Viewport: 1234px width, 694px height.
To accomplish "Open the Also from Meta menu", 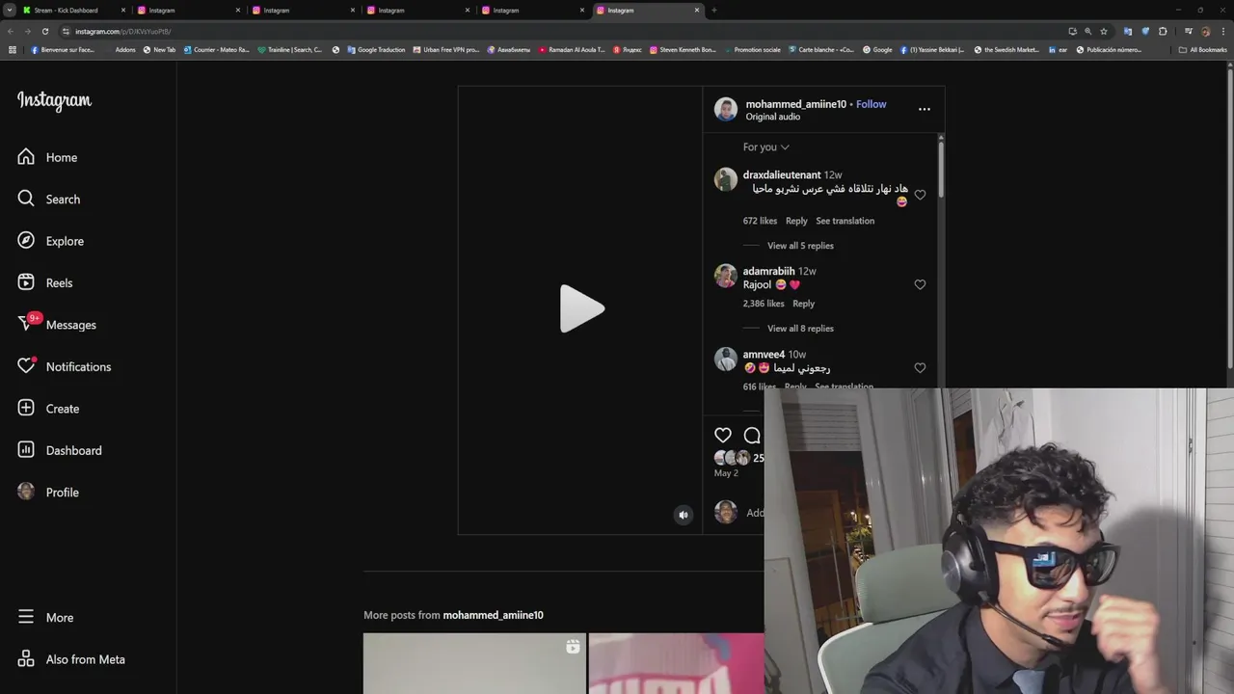I will [x=71, y=659].
